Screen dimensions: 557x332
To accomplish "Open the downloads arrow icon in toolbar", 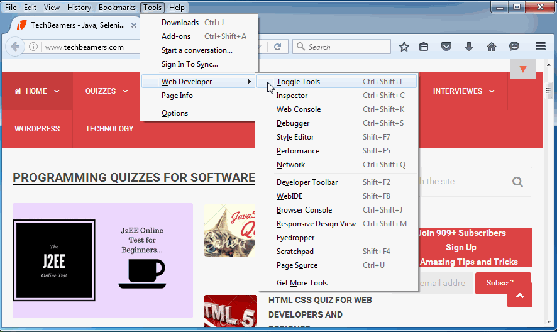I will pos(468,47).
